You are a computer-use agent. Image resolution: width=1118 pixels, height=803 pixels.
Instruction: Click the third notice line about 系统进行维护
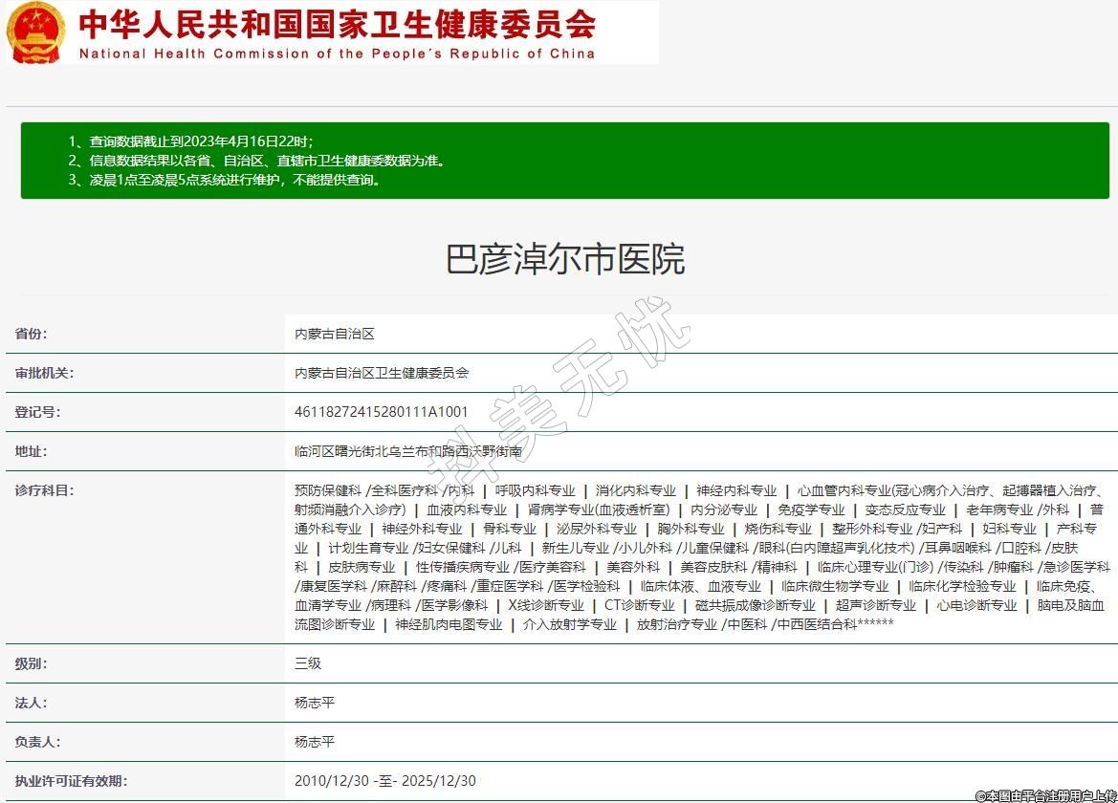(x=225, y=180)
